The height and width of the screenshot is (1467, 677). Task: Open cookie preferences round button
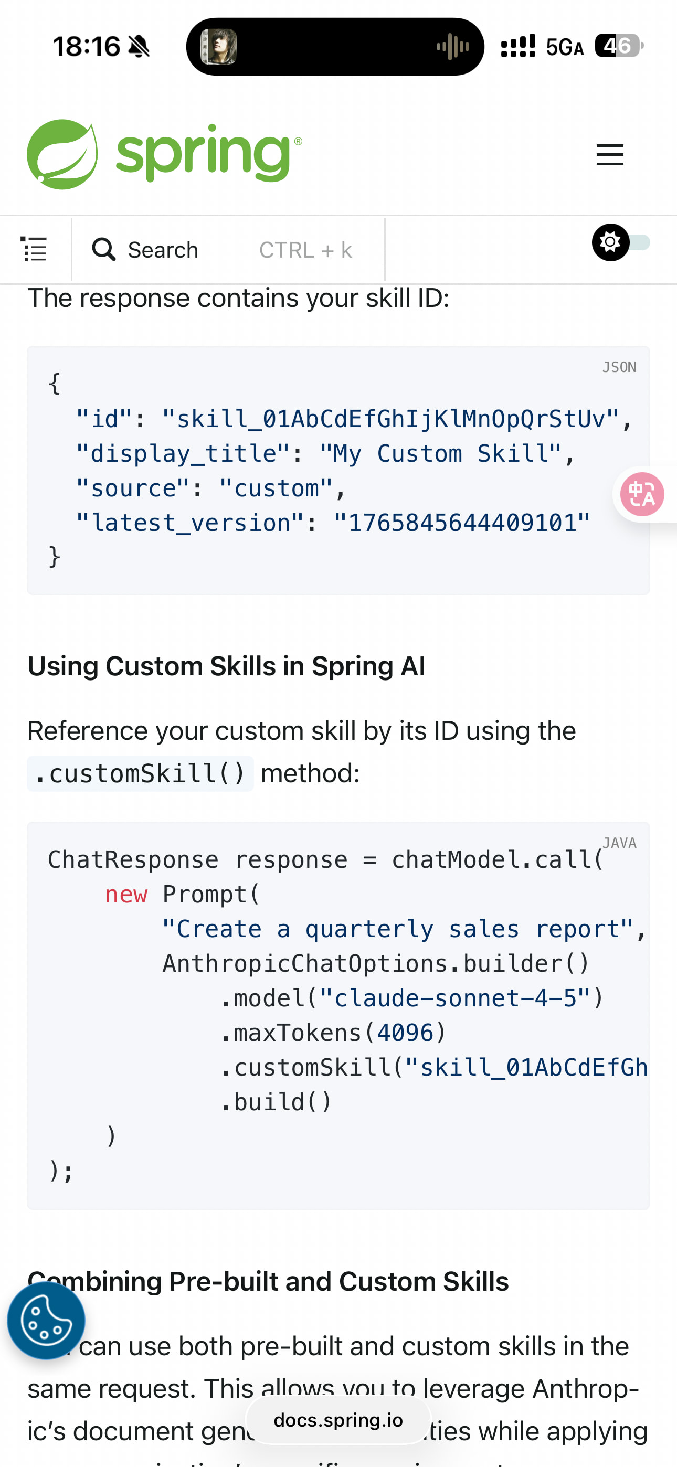(46, 1321)
